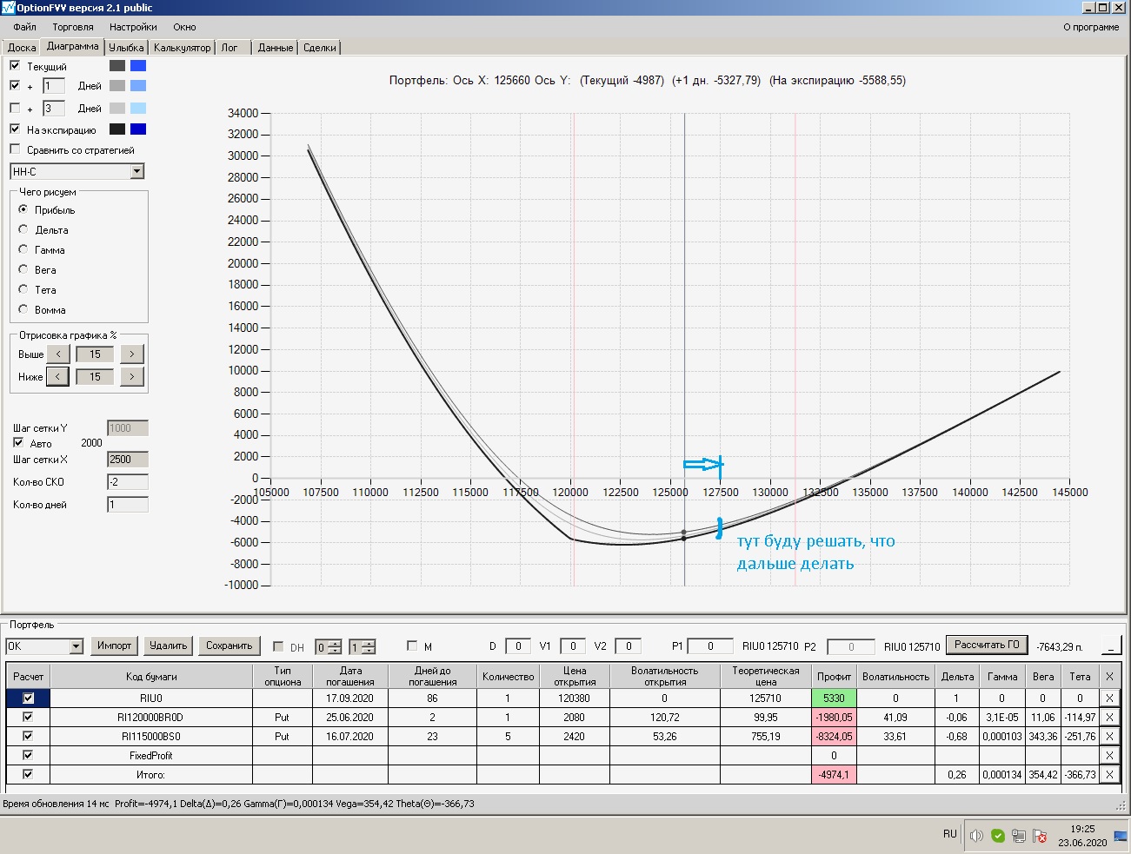The width and height of the screenshot is (1131, 854).
Task: Toggle 'Сравнить со стратегией' checkbox
Action: (x=15, y=149)
